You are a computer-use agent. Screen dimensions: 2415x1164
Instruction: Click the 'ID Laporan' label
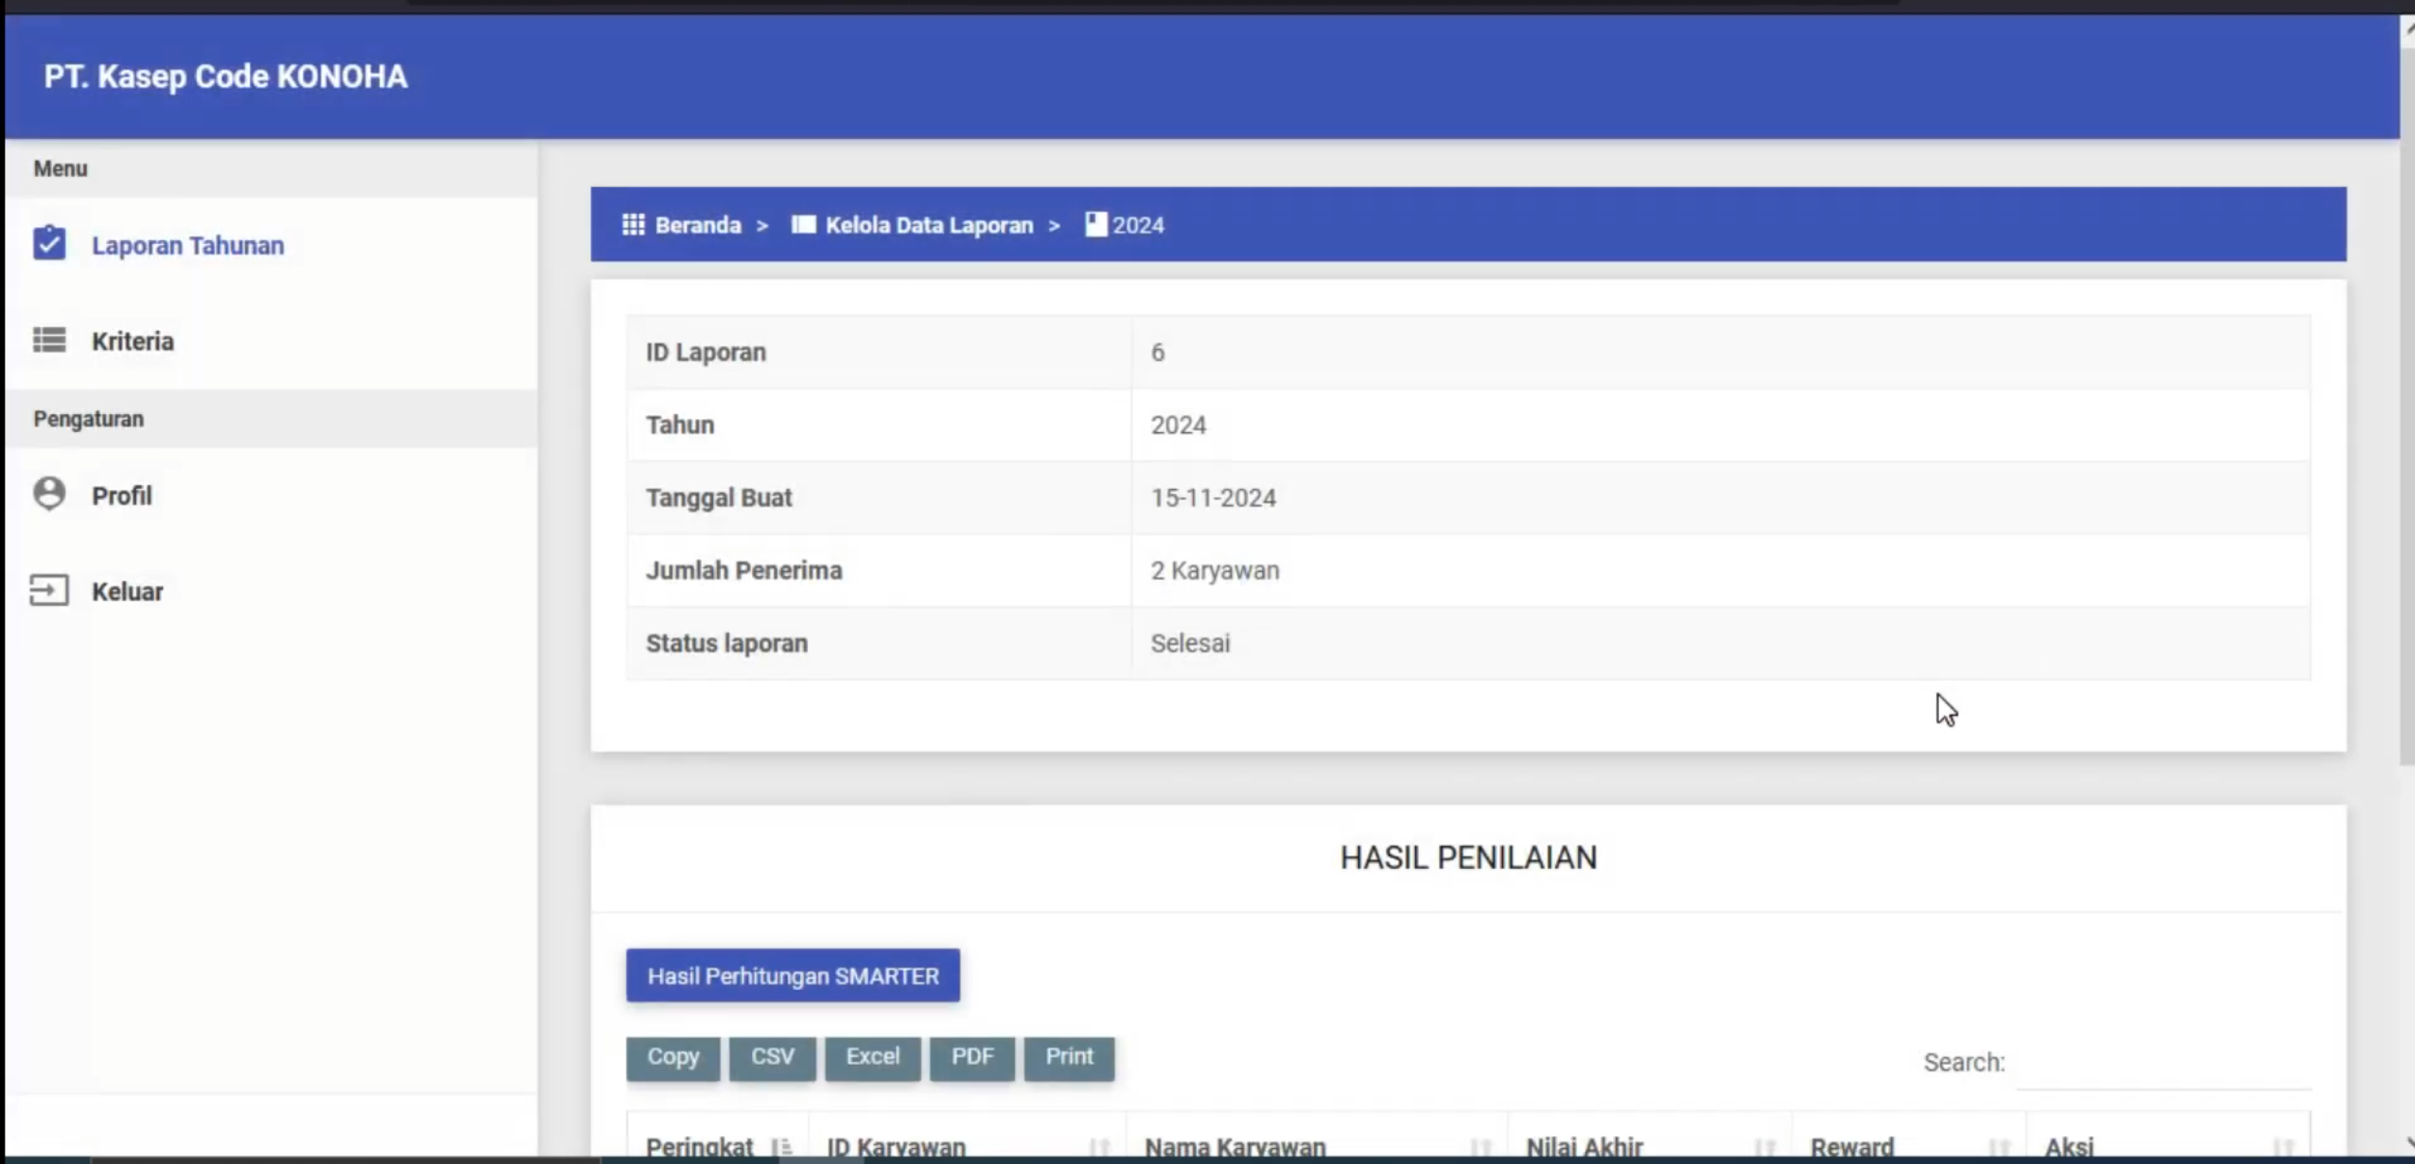(x=706, y=352)
